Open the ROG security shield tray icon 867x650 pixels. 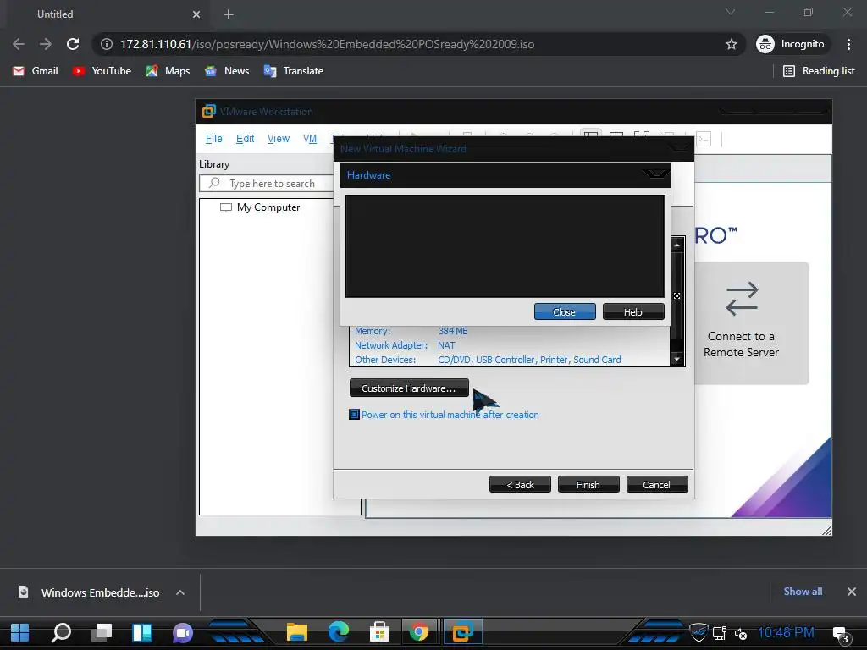(x=699, y=632)
